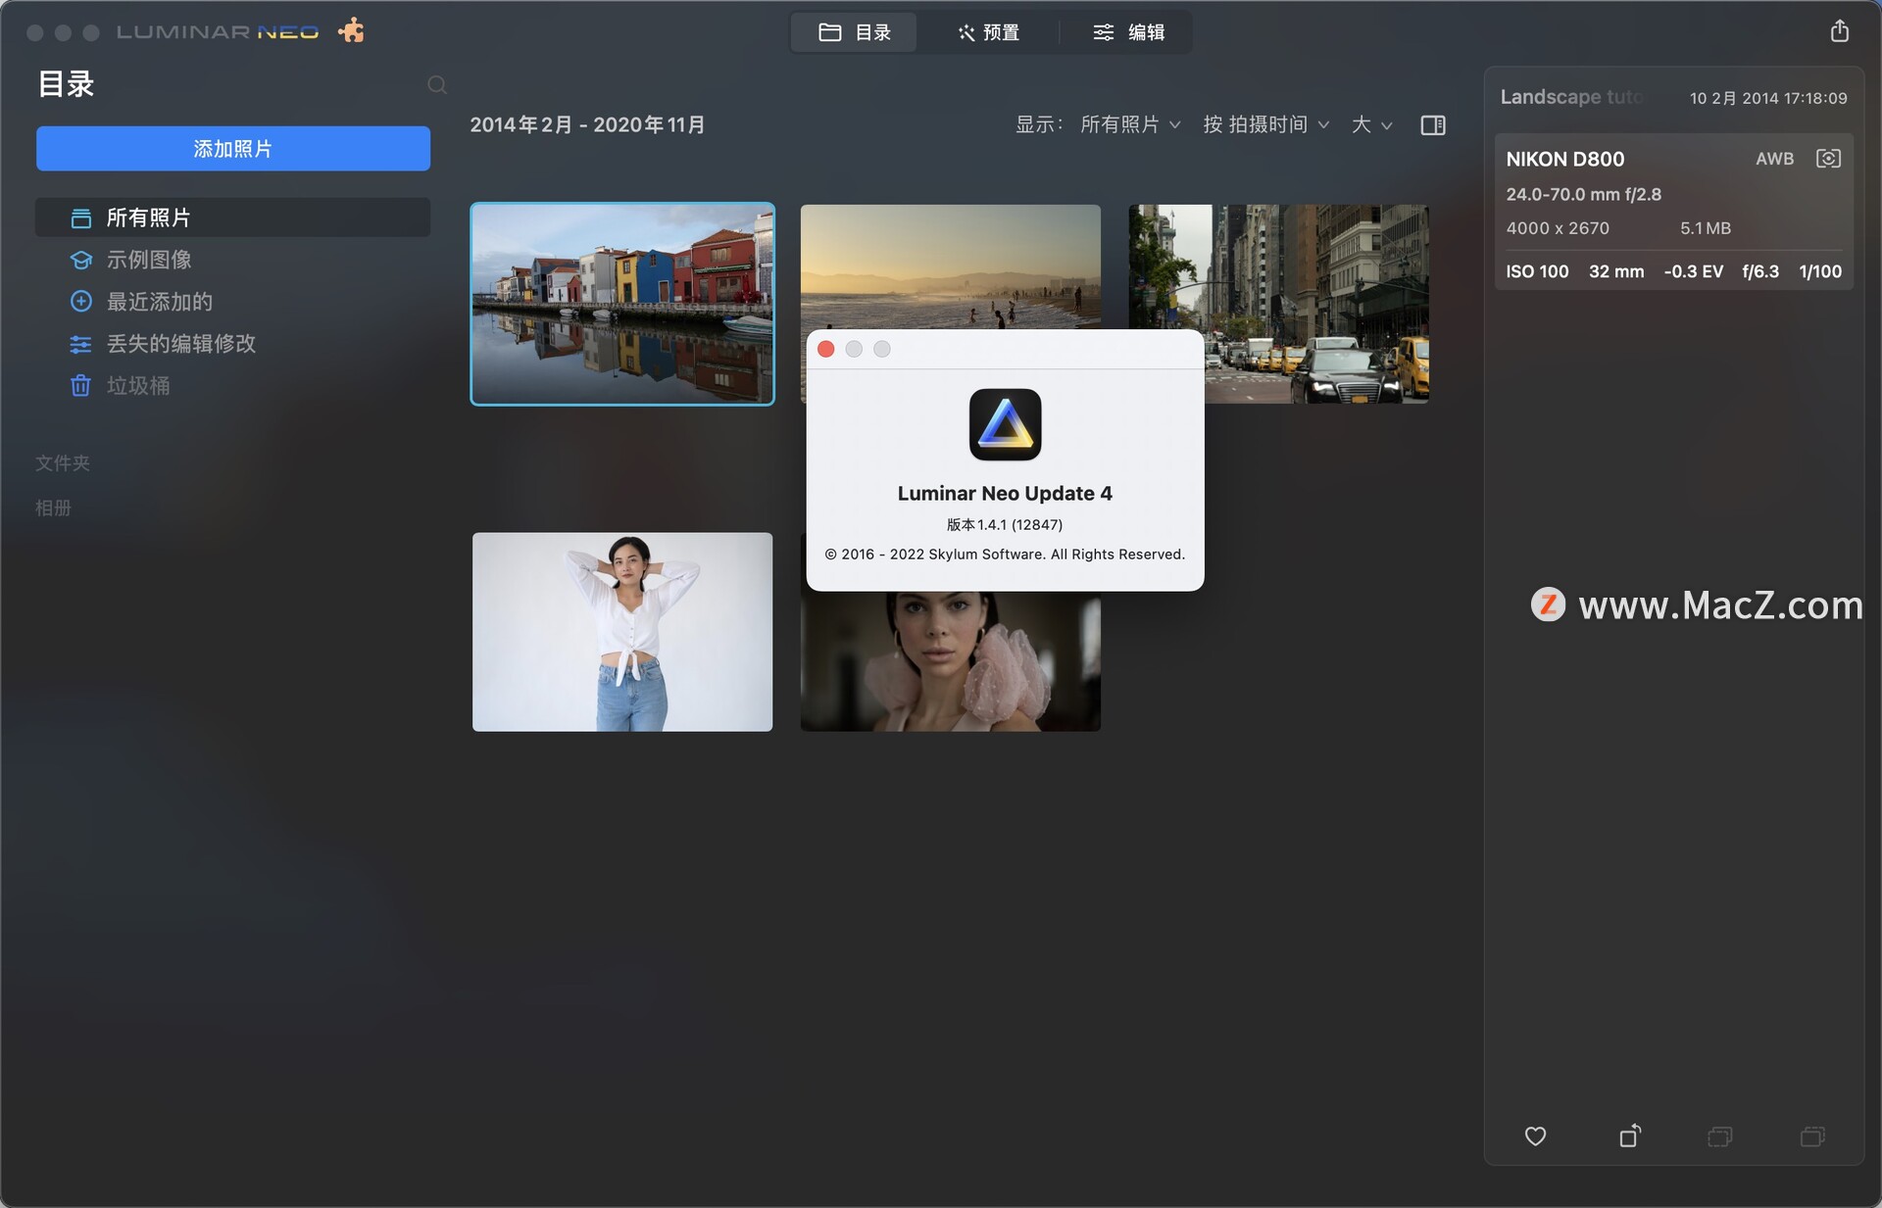Open the 所有照片 display filter dropdown
Image resolution: width=1882 pixels, height=1208 pixels.
[x=1129, y=124]
